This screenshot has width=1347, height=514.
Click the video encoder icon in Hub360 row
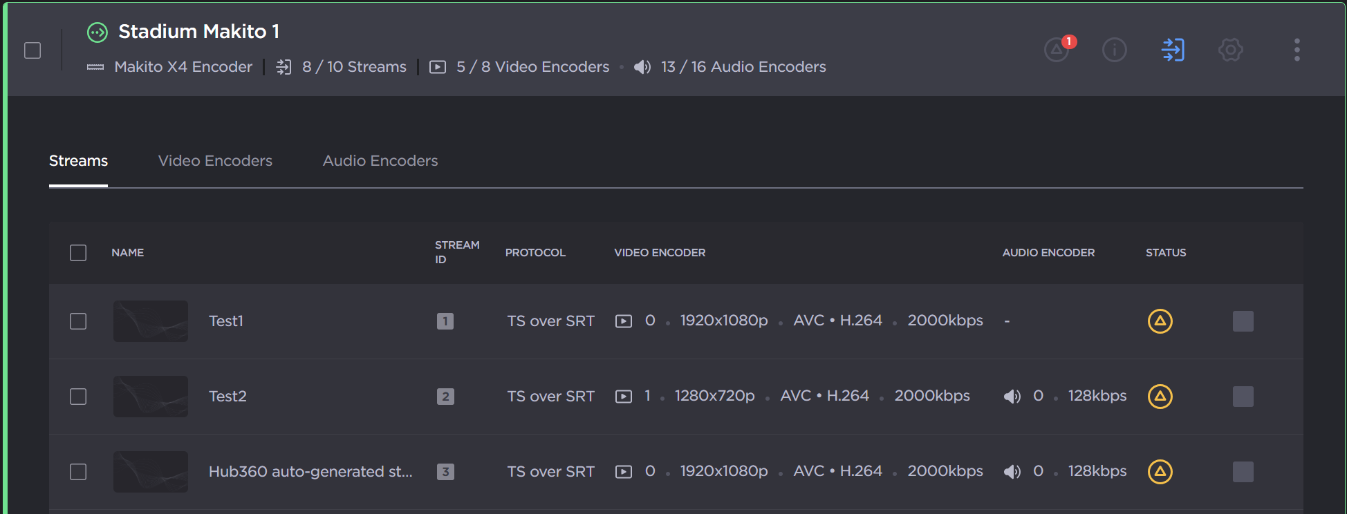(624, 472)
